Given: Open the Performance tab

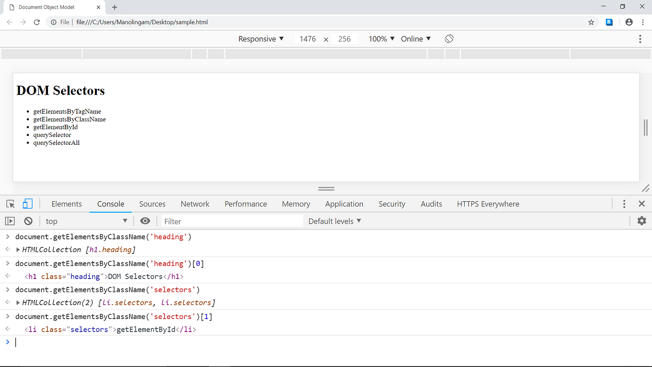Looking at the screenshot, I should pos(246,204).
